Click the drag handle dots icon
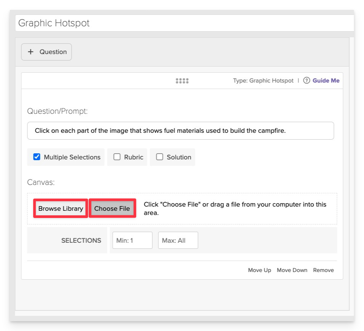Screen dimensions: 364x331 point(182,81)
